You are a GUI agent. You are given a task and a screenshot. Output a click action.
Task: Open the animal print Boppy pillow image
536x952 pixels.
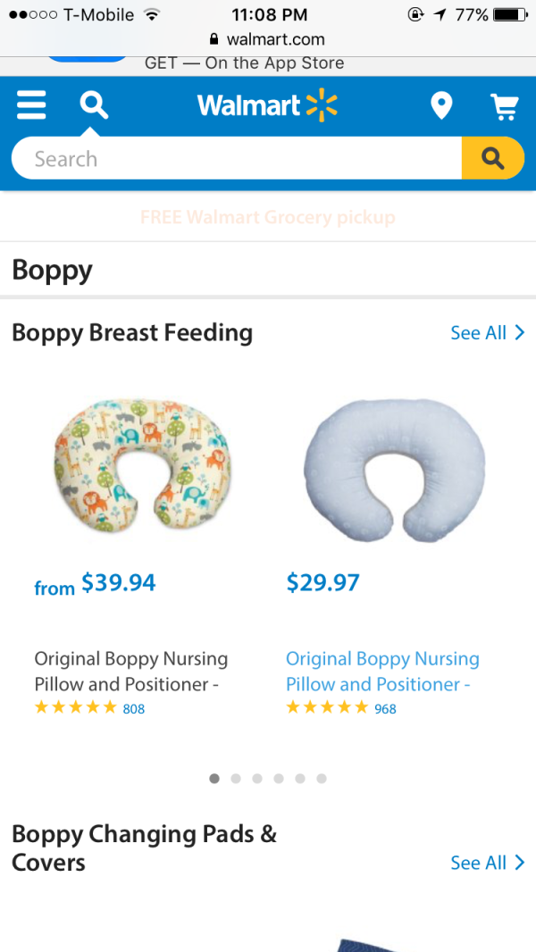(139, 464)
